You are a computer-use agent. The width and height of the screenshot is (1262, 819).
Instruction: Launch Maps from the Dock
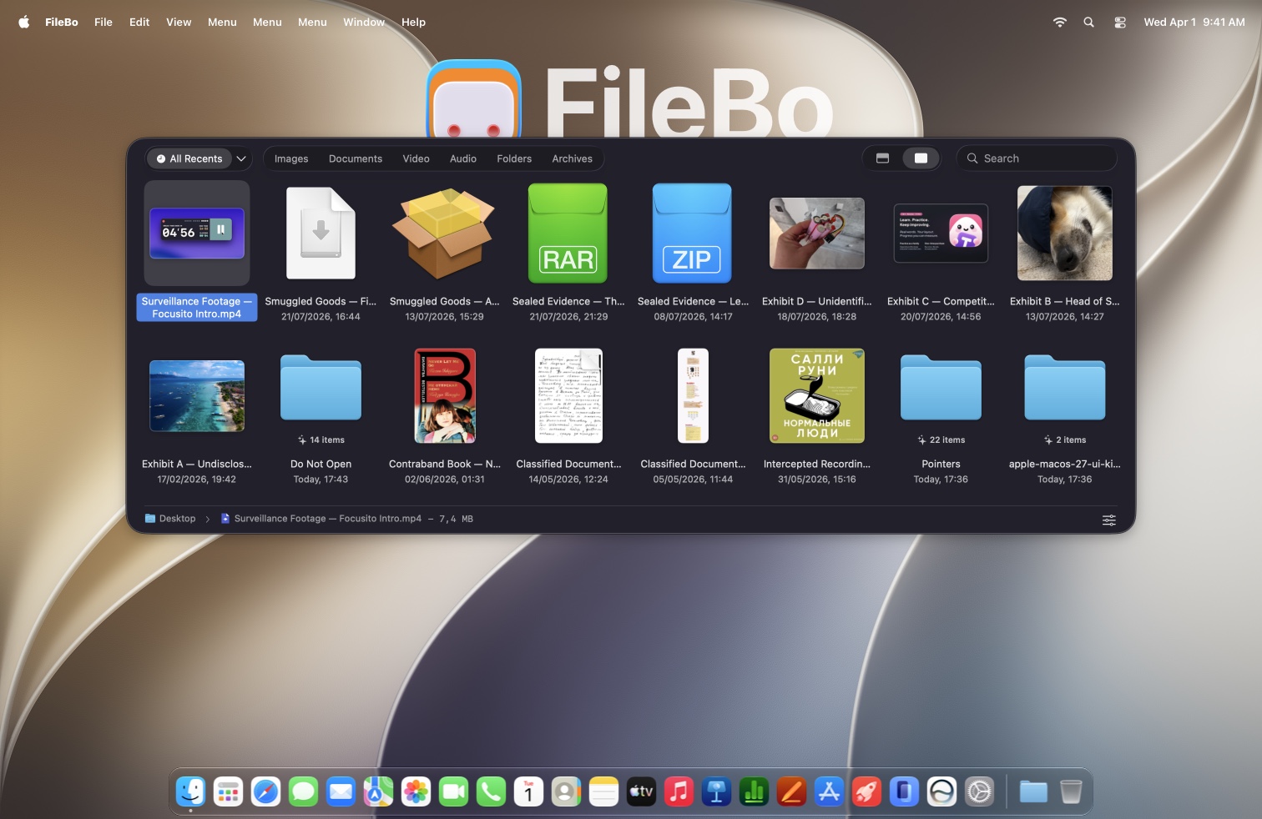tap(378, 791)
